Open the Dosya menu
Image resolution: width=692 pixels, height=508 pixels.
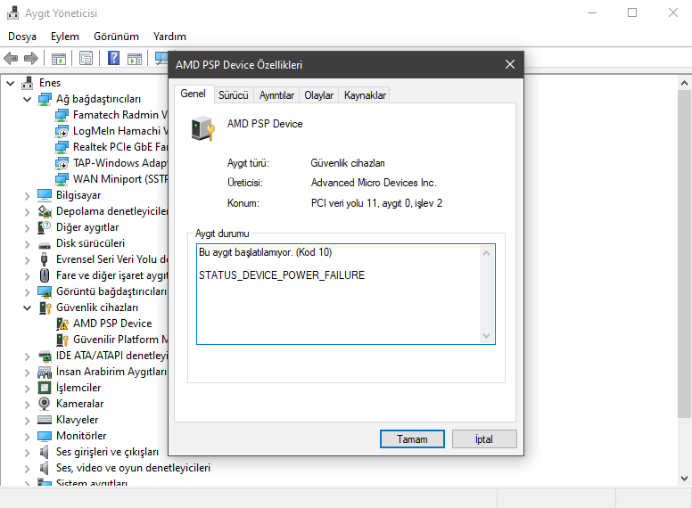point(22,37)
